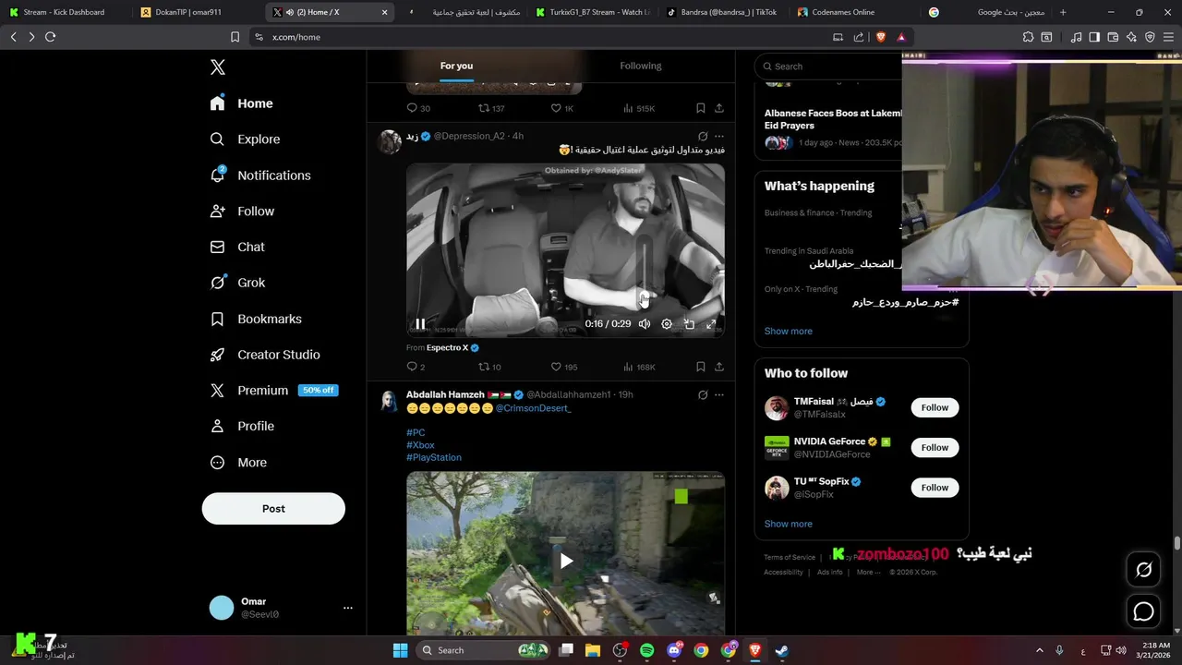Image resolution: width=1182 pixels, height=665 pixels.
Task: Switch to the For you tab
Action: 456,66
